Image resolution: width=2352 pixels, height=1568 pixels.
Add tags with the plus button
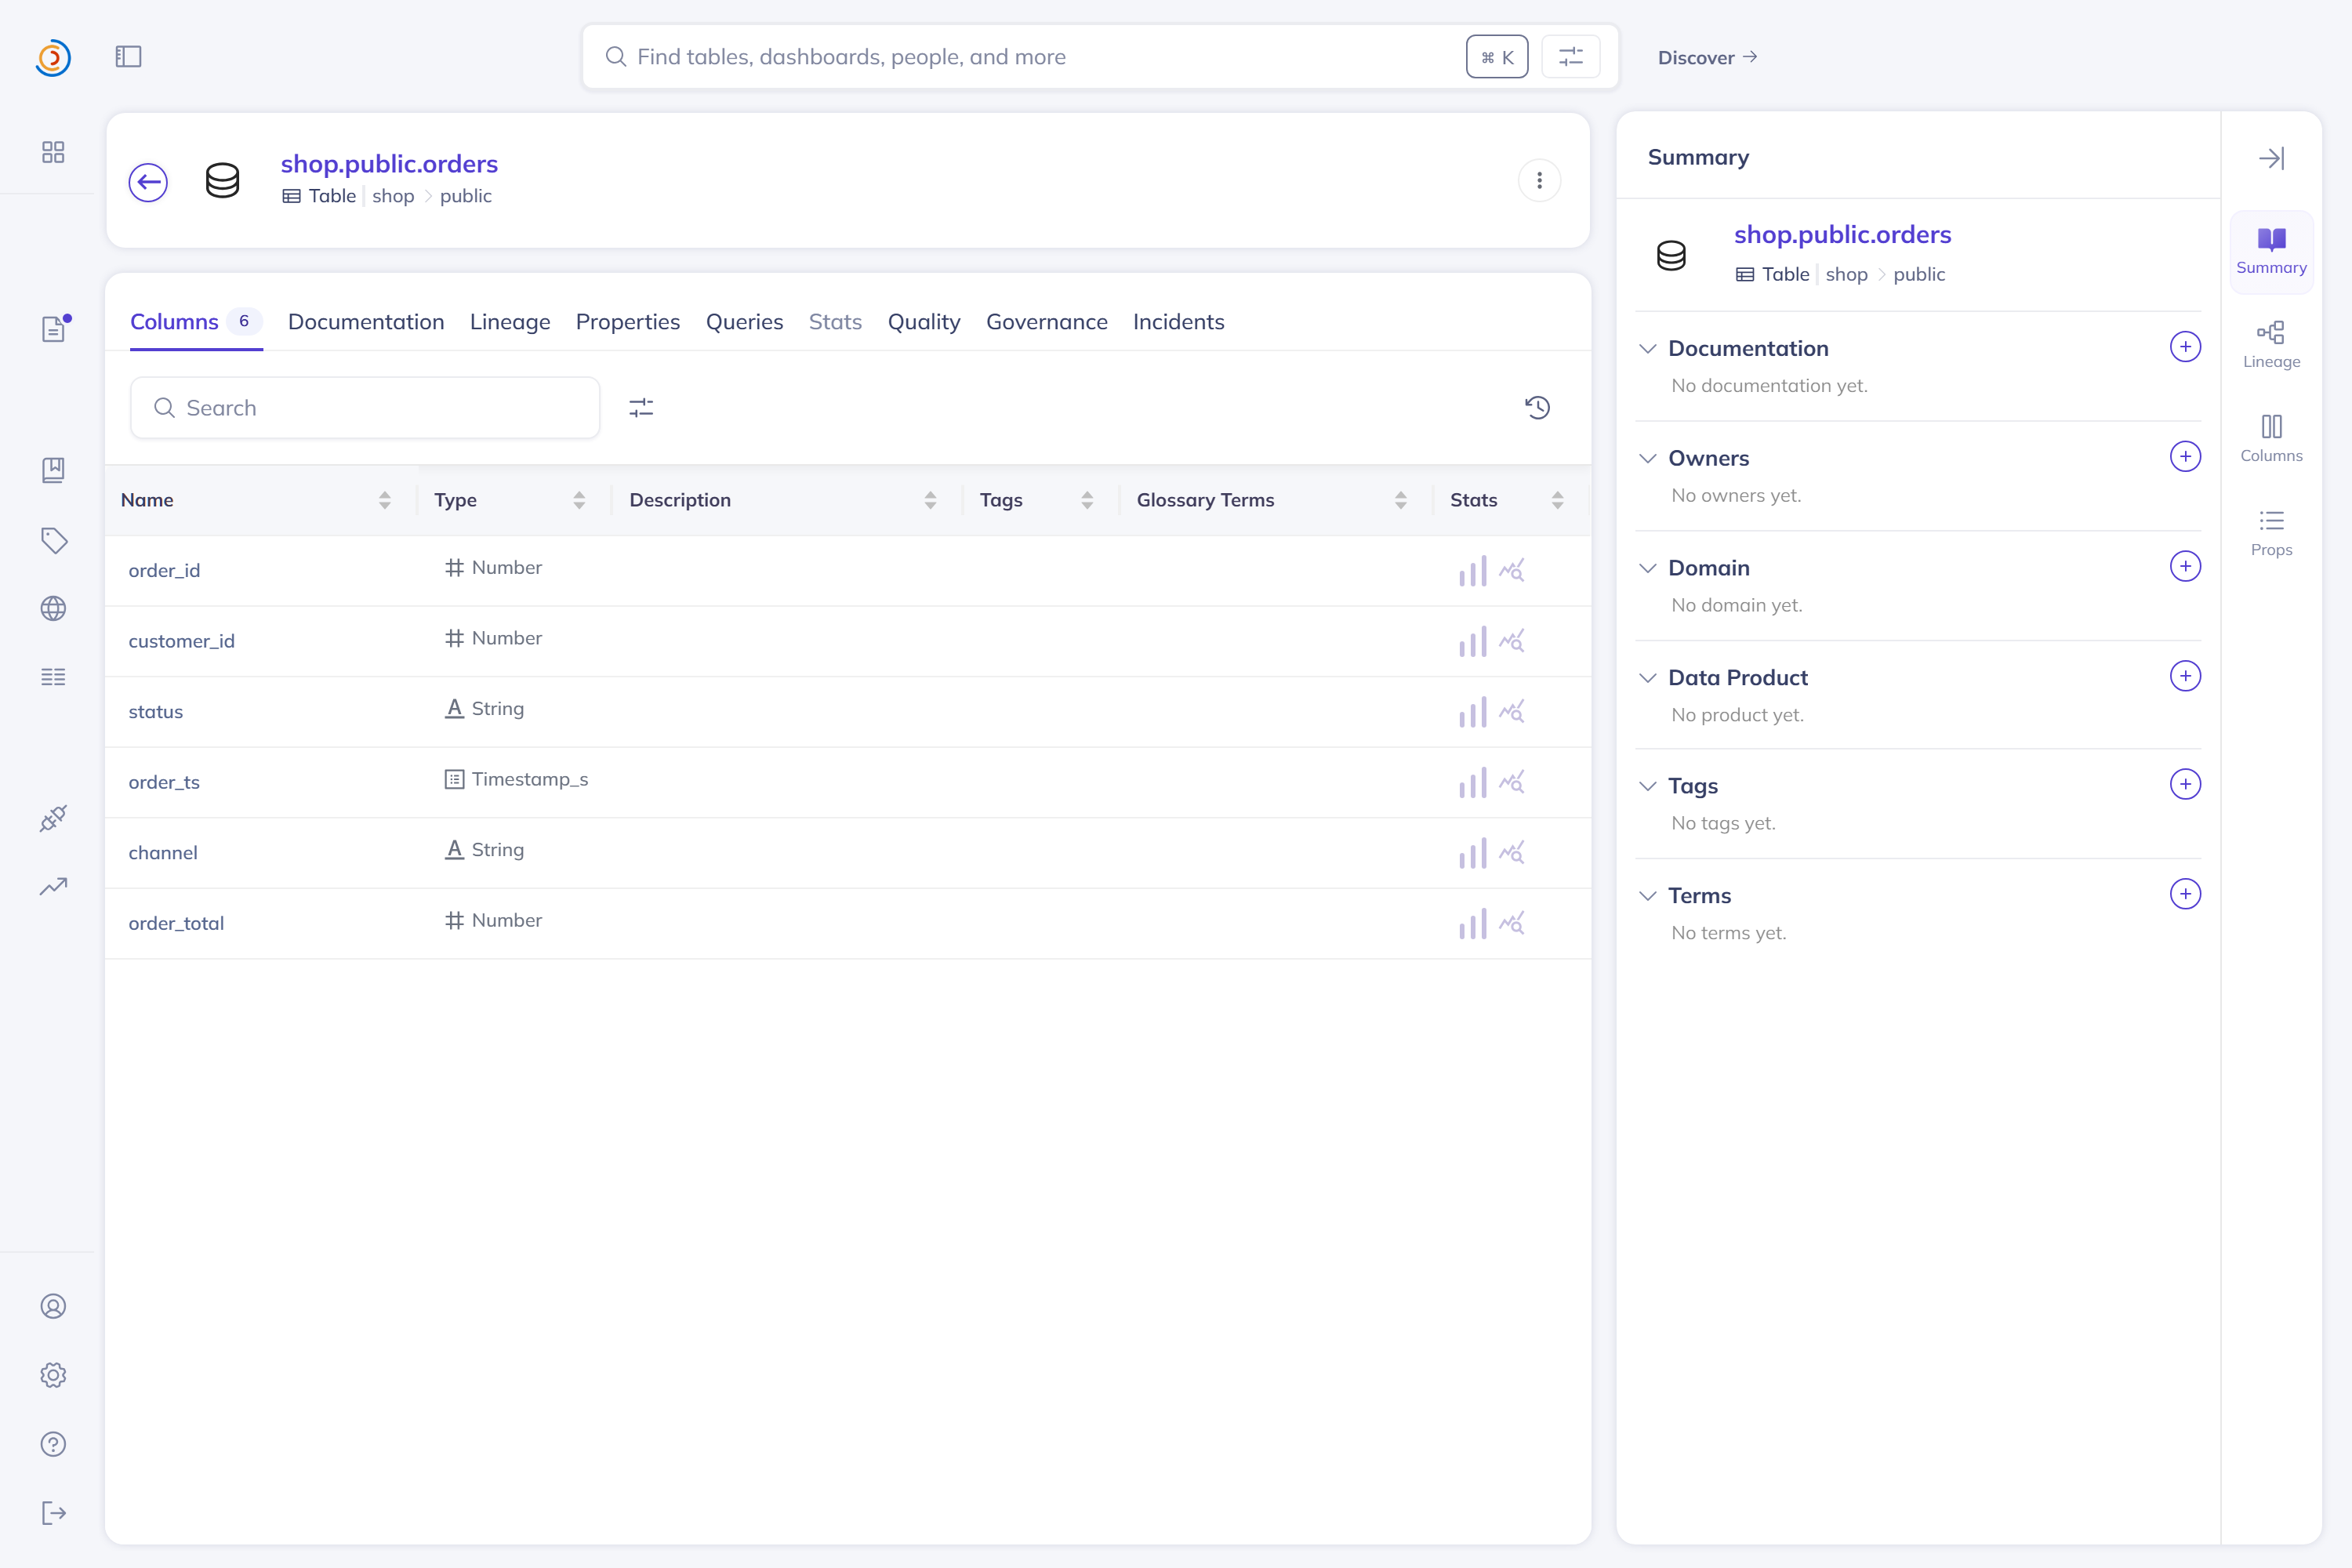[2185, 785]
